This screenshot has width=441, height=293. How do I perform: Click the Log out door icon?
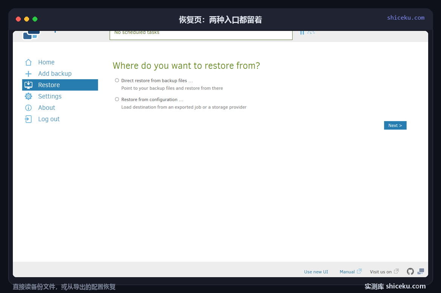pos(28,119)
